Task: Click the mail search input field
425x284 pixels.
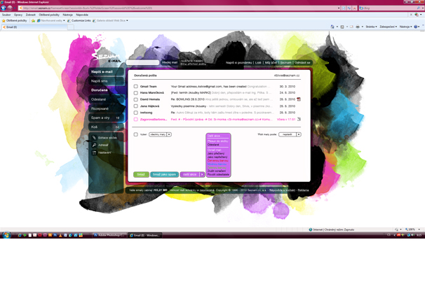Action: coord(143,62)
